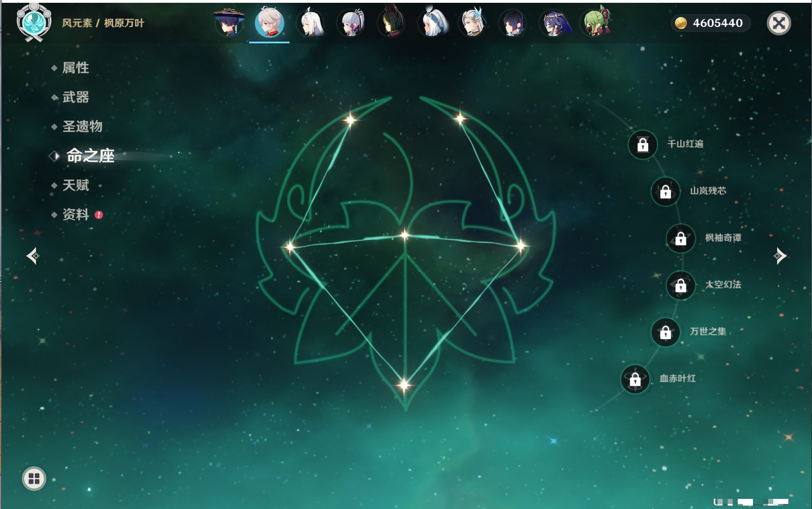812x509 pixels.
Task: Open the locked 千山红遍 constellation node
Action: coord(643,145)
